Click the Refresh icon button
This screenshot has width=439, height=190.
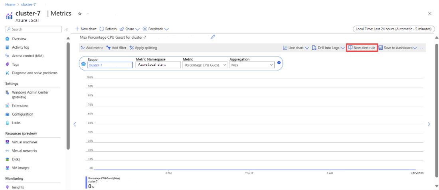(x=102, y=29)
